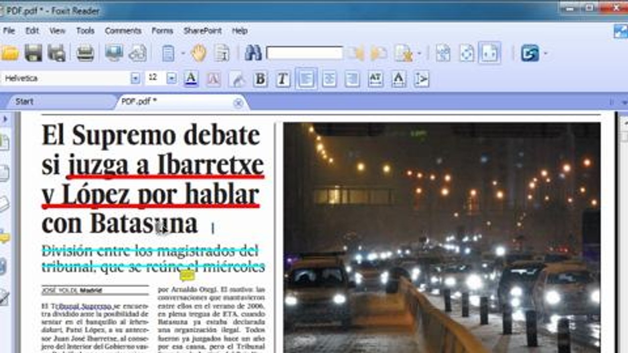Click the clipboard document icon
This screenshot has height=353, width=628.
click(168, 53)
